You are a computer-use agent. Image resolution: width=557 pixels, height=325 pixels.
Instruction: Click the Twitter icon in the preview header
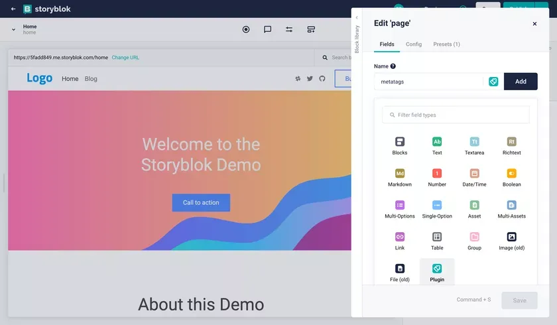pyautogui.click(x=310, y=78)
